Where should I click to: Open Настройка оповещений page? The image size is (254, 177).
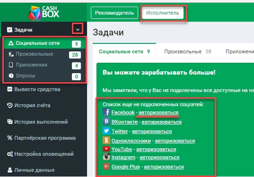tap(44, 154)
